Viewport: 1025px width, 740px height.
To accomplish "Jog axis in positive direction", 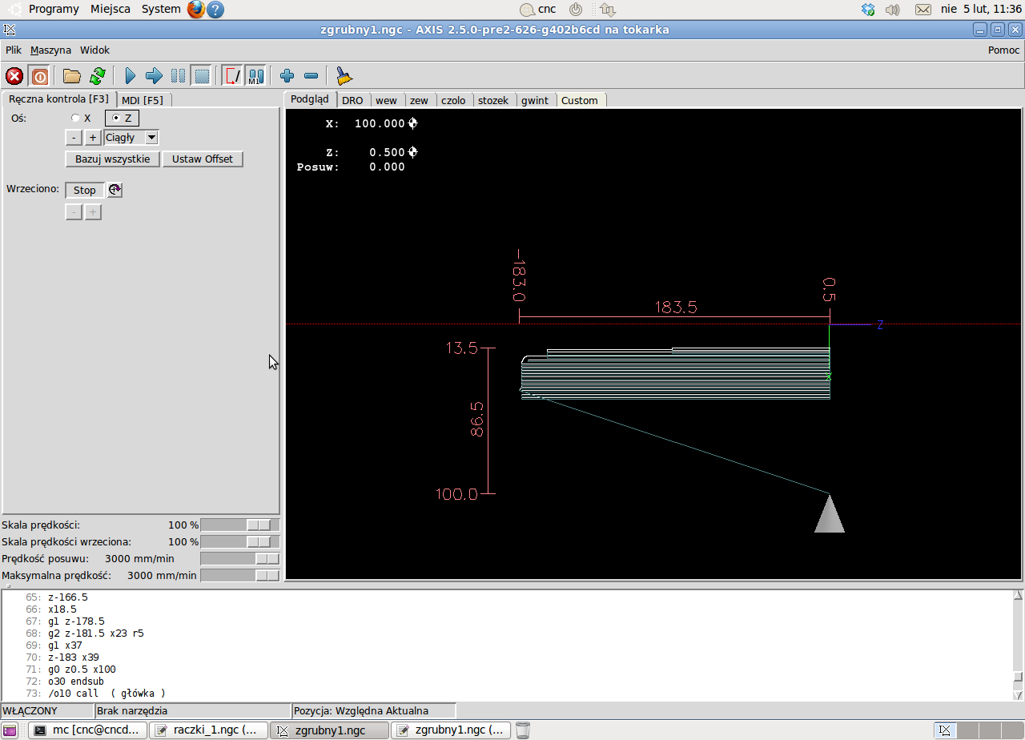I will [x=93, y=137].
